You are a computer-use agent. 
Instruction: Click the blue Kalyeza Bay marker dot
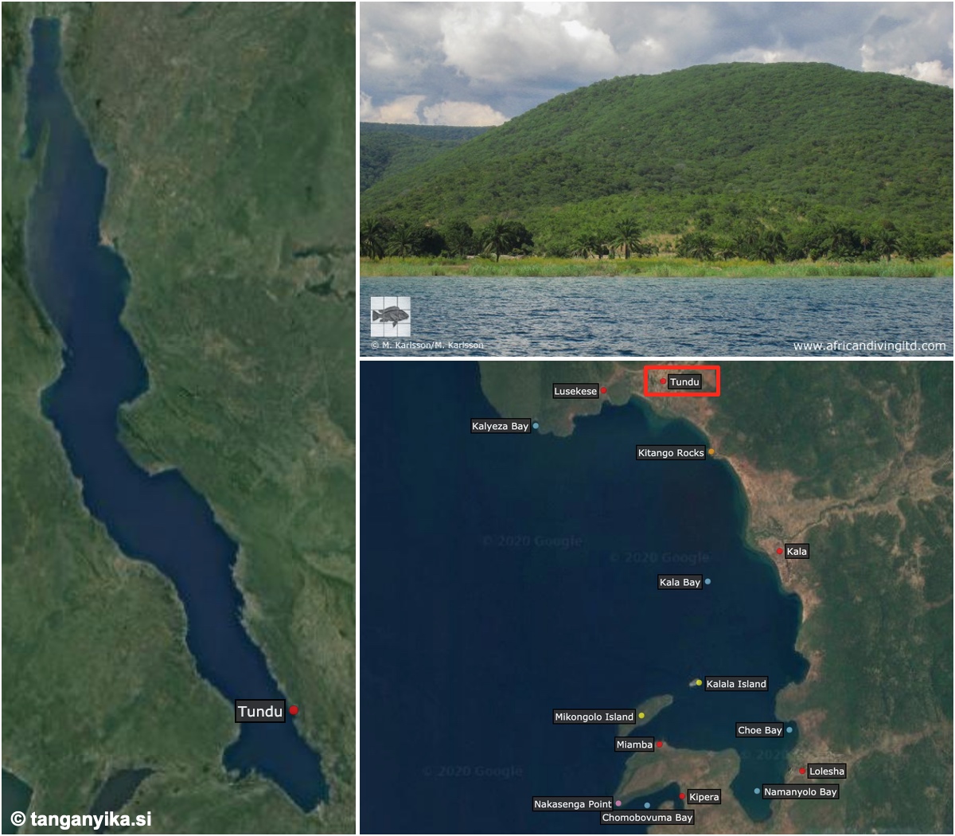pyautogui.click(x=536, y=426)
